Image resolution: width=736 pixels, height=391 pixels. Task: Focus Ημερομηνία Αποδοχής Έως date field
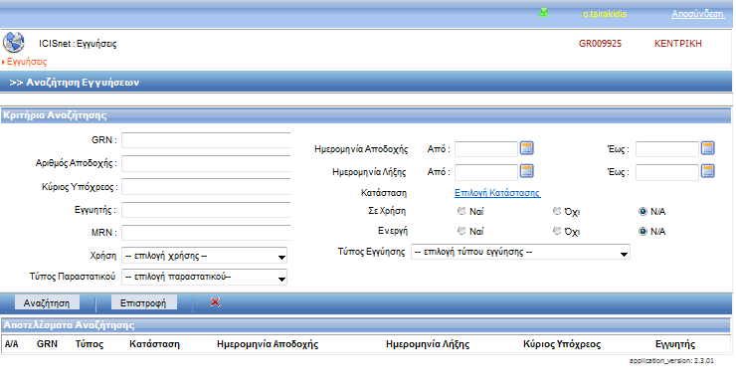click(x=667, y=149)
